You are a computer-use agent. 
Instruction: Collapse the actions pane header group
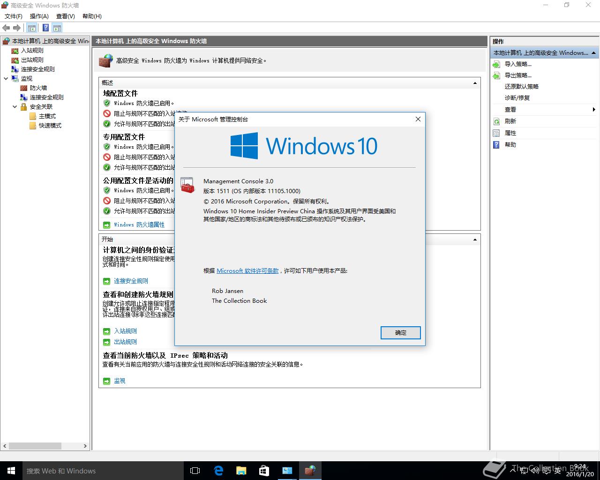click(x=593, y=53)
